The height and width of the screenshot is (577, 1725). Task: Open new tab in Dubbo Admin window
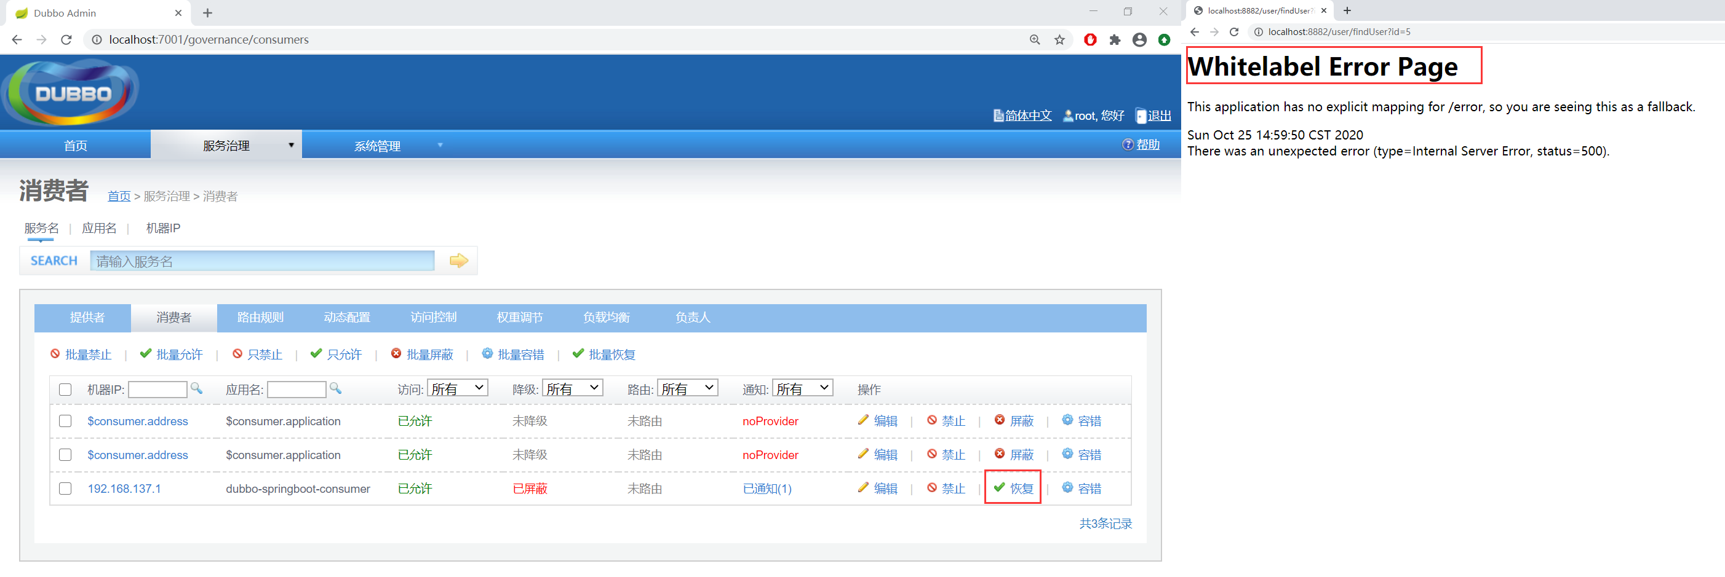click(207, 13)
